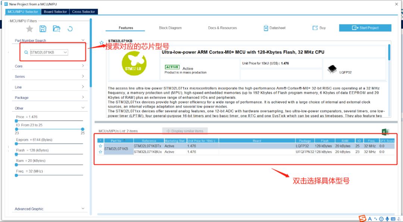The image size is (403, 222).
Task: Click the STM32 L0 butterfly logo
Action: pyautogui.click(x=134, y=63)
